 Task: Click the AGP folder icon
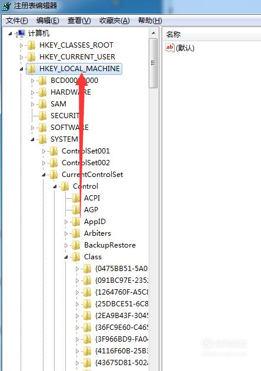pyautogui.click(x=76, y=210)
